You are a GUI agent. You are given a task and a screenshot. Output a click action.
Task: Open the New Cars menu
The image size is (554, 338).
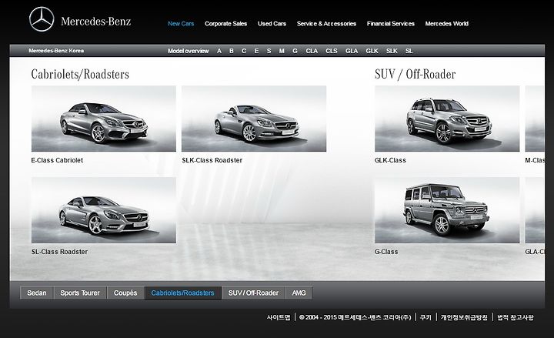click(x=181, y=24)
